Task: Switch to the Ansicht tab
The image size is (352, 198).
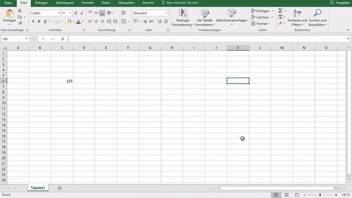Action: coord(148,3)
